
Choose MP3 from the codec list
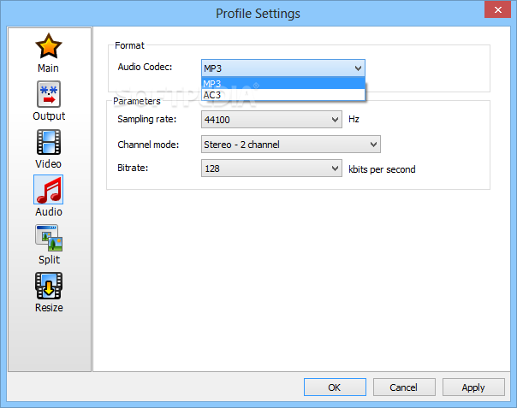click(283, 83)
